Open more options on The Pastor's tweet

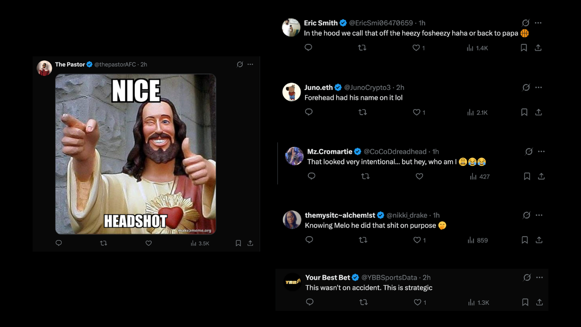[251, 64]
